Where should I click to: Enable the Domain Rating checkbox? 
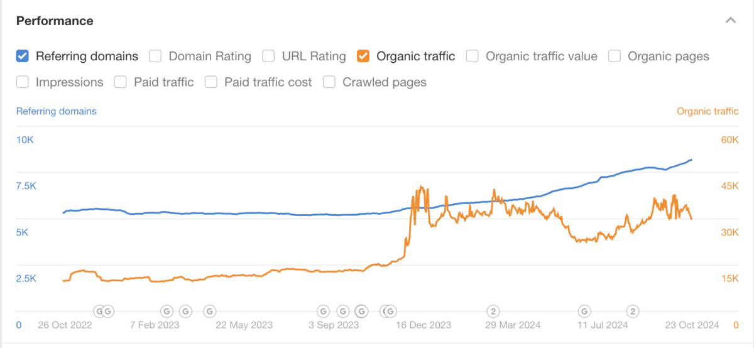tap(156, 57)
